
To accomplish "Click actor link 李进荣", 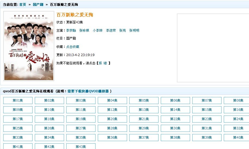I will (x=111, y=31).
